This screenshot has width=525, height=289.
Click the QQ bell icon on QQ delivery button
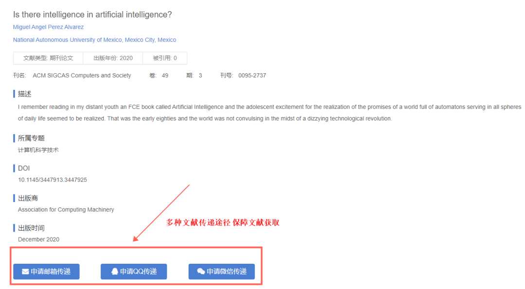pos(115,272)
